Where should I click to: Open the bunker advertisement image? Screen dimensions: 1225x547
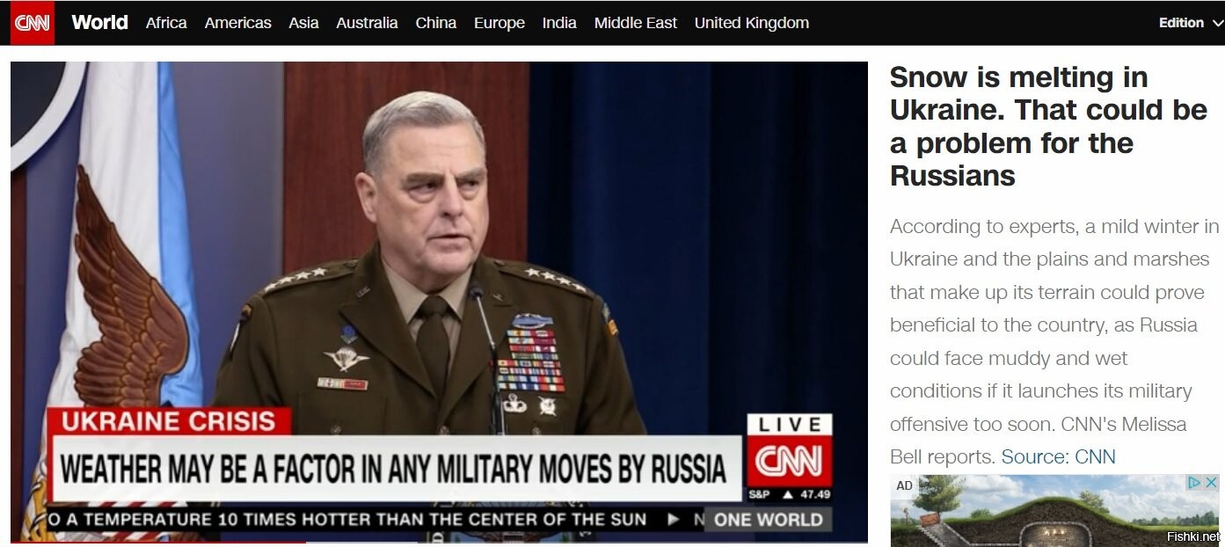click(1054, 511)
